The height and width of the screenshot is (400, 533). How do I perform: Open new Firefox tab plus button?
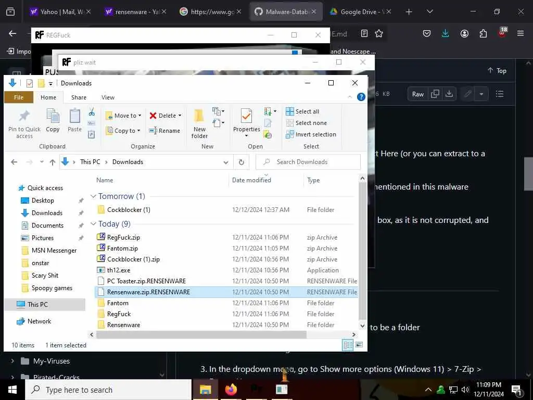pyautogui.click(x=409, y=12)
